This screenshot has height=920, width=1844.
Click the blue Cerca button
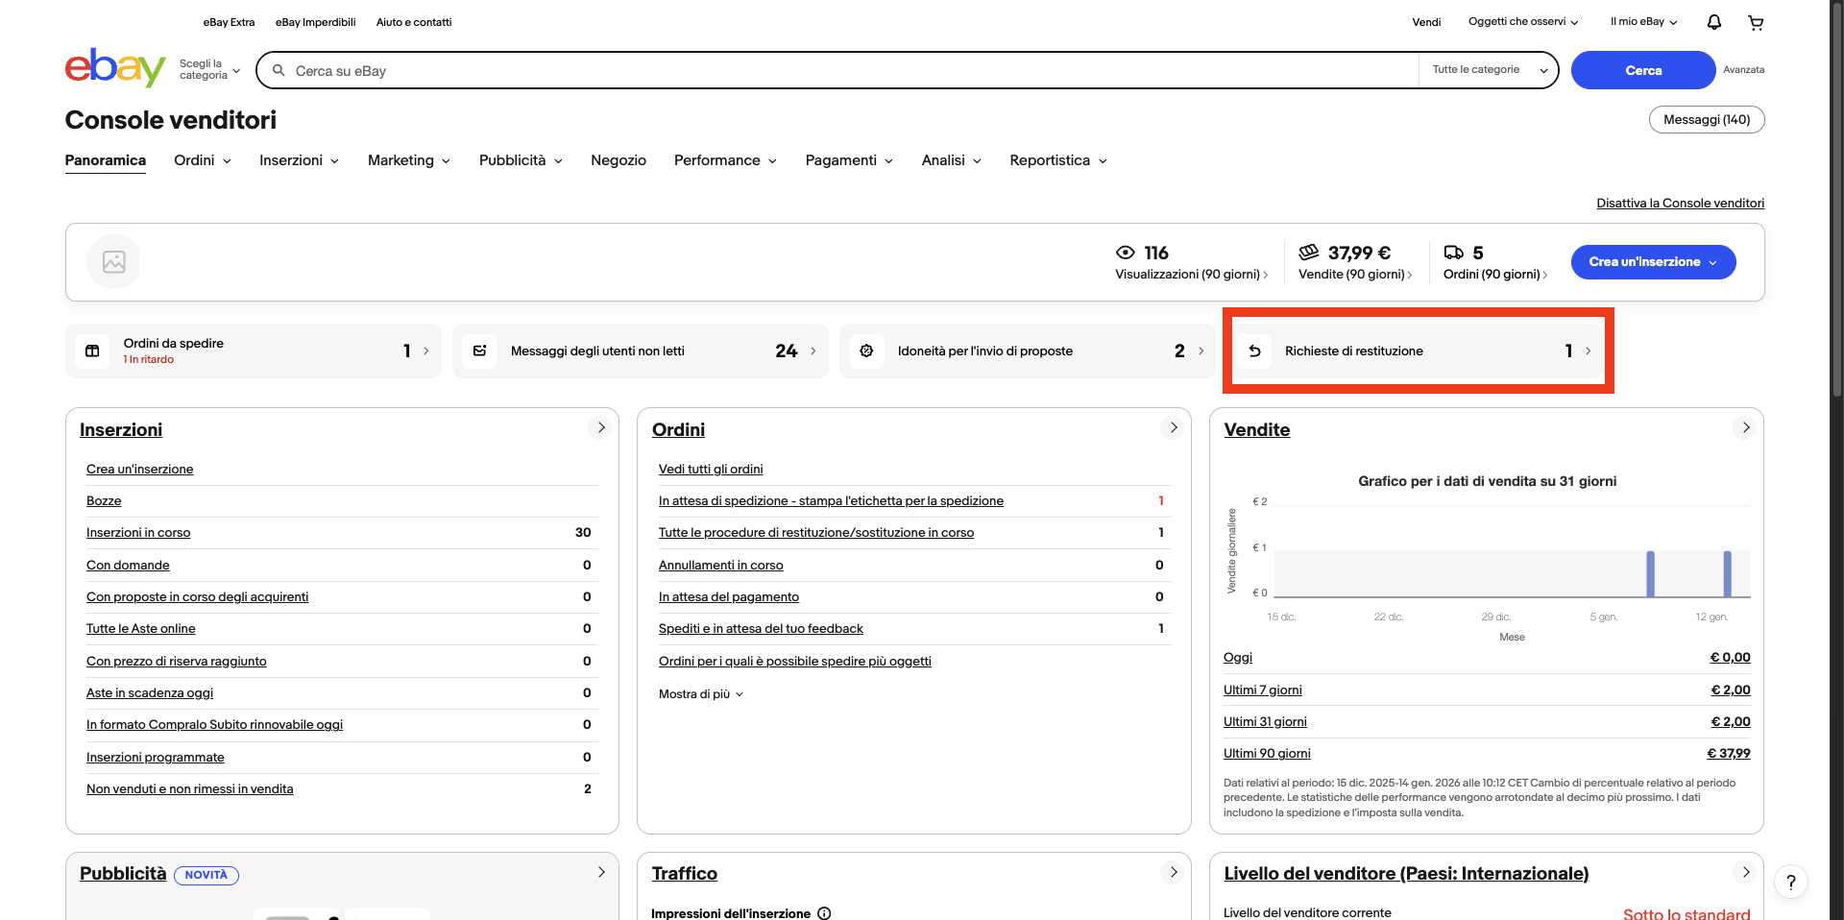point(1642,70)
